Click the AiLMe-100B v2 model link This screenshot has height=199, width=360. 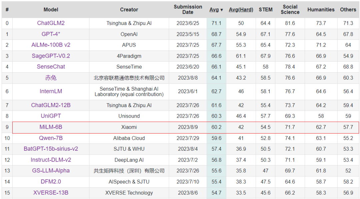pyautogui.click(x=51, y=45)
